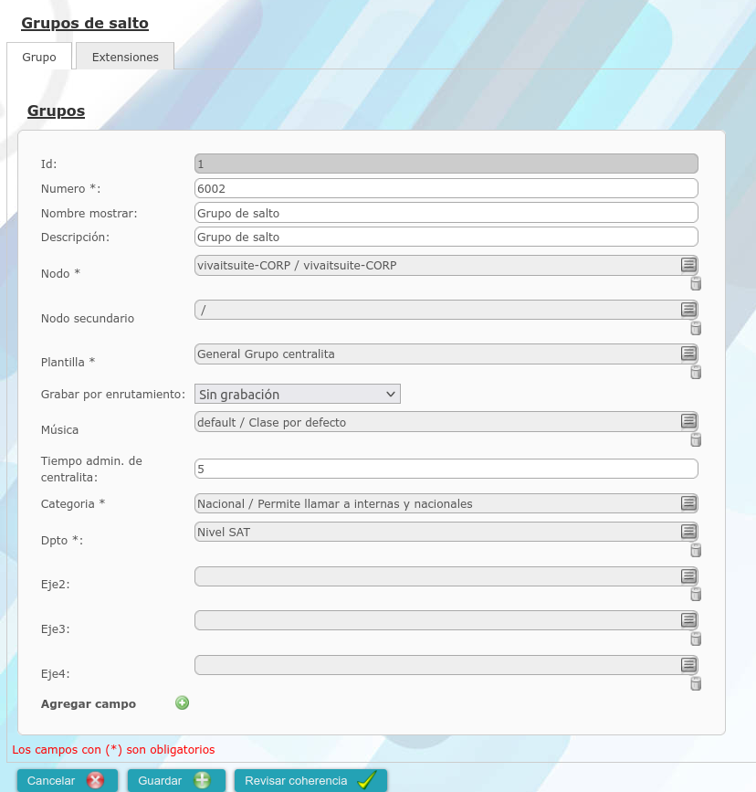Viewport: 756px width, 792px height.
Task: Open the list picker icon for Plantilla
Action: [688, 354]
